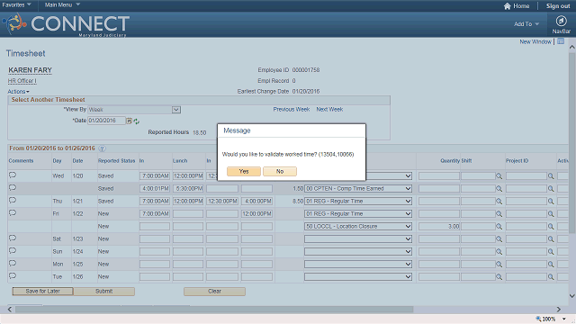576x324 pixels.
Task: Click the comment bubble for Sat 1/23
Action: [13, 238]
